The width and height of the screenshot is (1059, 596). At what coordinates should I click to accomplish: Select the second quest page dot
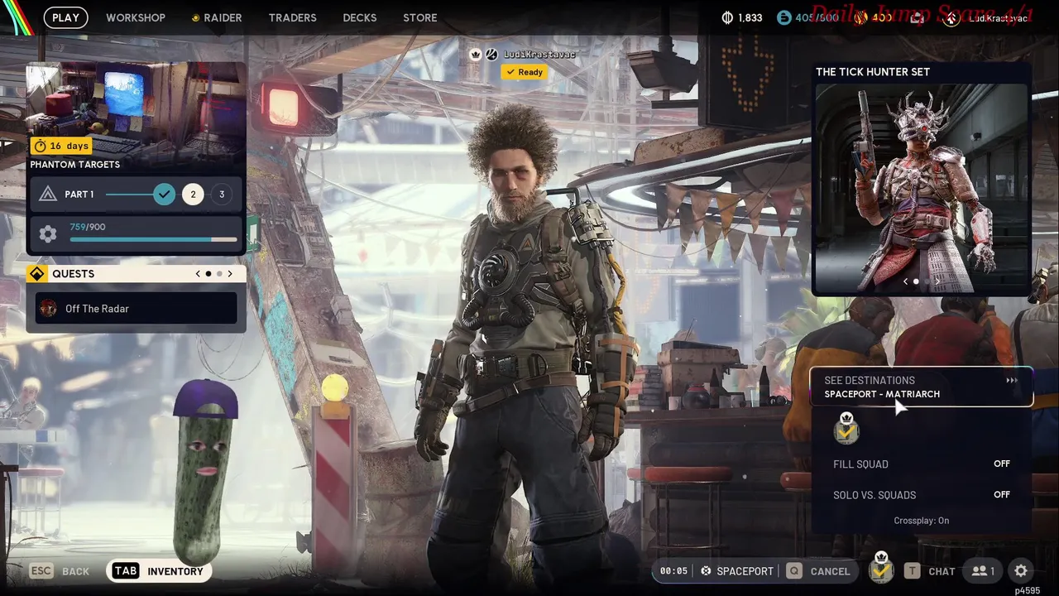pyautogui.click(x=219, y=274)
